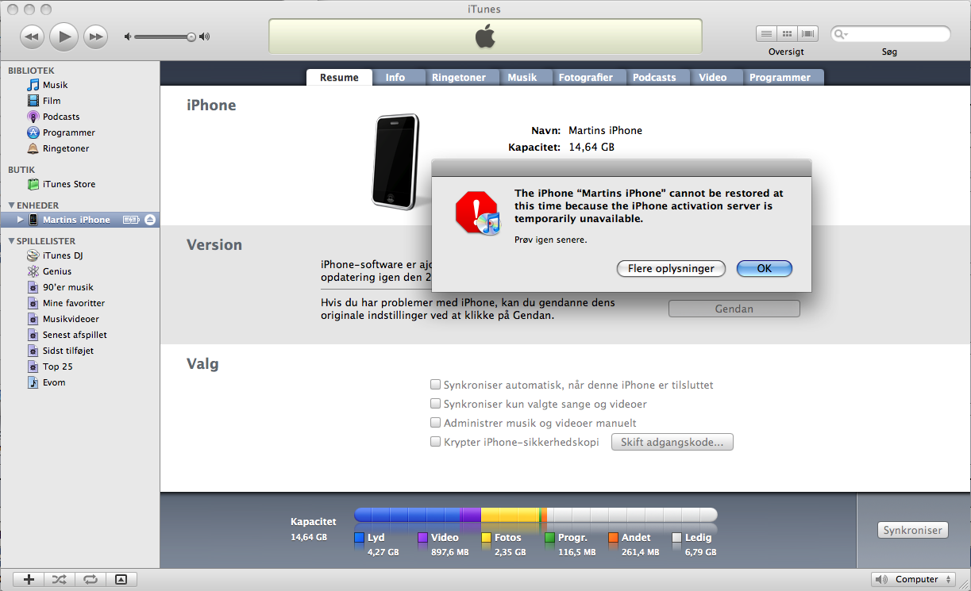Enable Synkroniser kun valgte sange checkbox
The width and height of the screenshot is (971, 591).
pos(435,404)
